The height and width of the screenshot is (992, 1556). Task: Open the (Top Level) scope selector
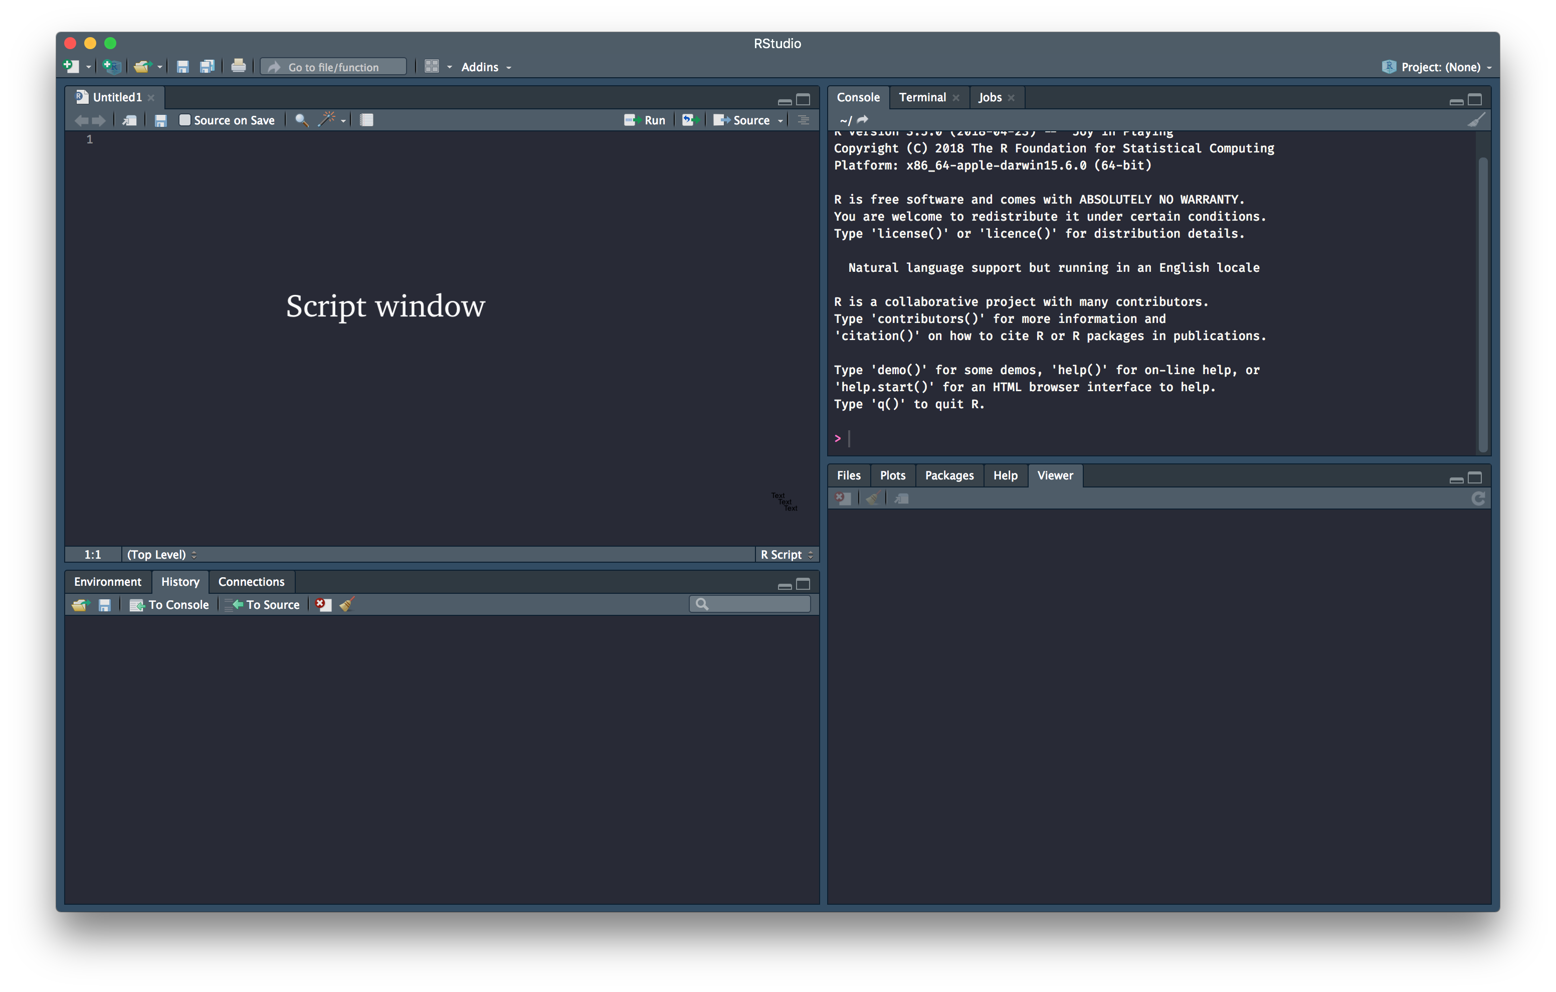tap(161, 555)
